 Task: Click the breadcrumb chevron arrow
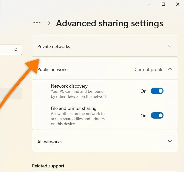click(x=49, y=23)
